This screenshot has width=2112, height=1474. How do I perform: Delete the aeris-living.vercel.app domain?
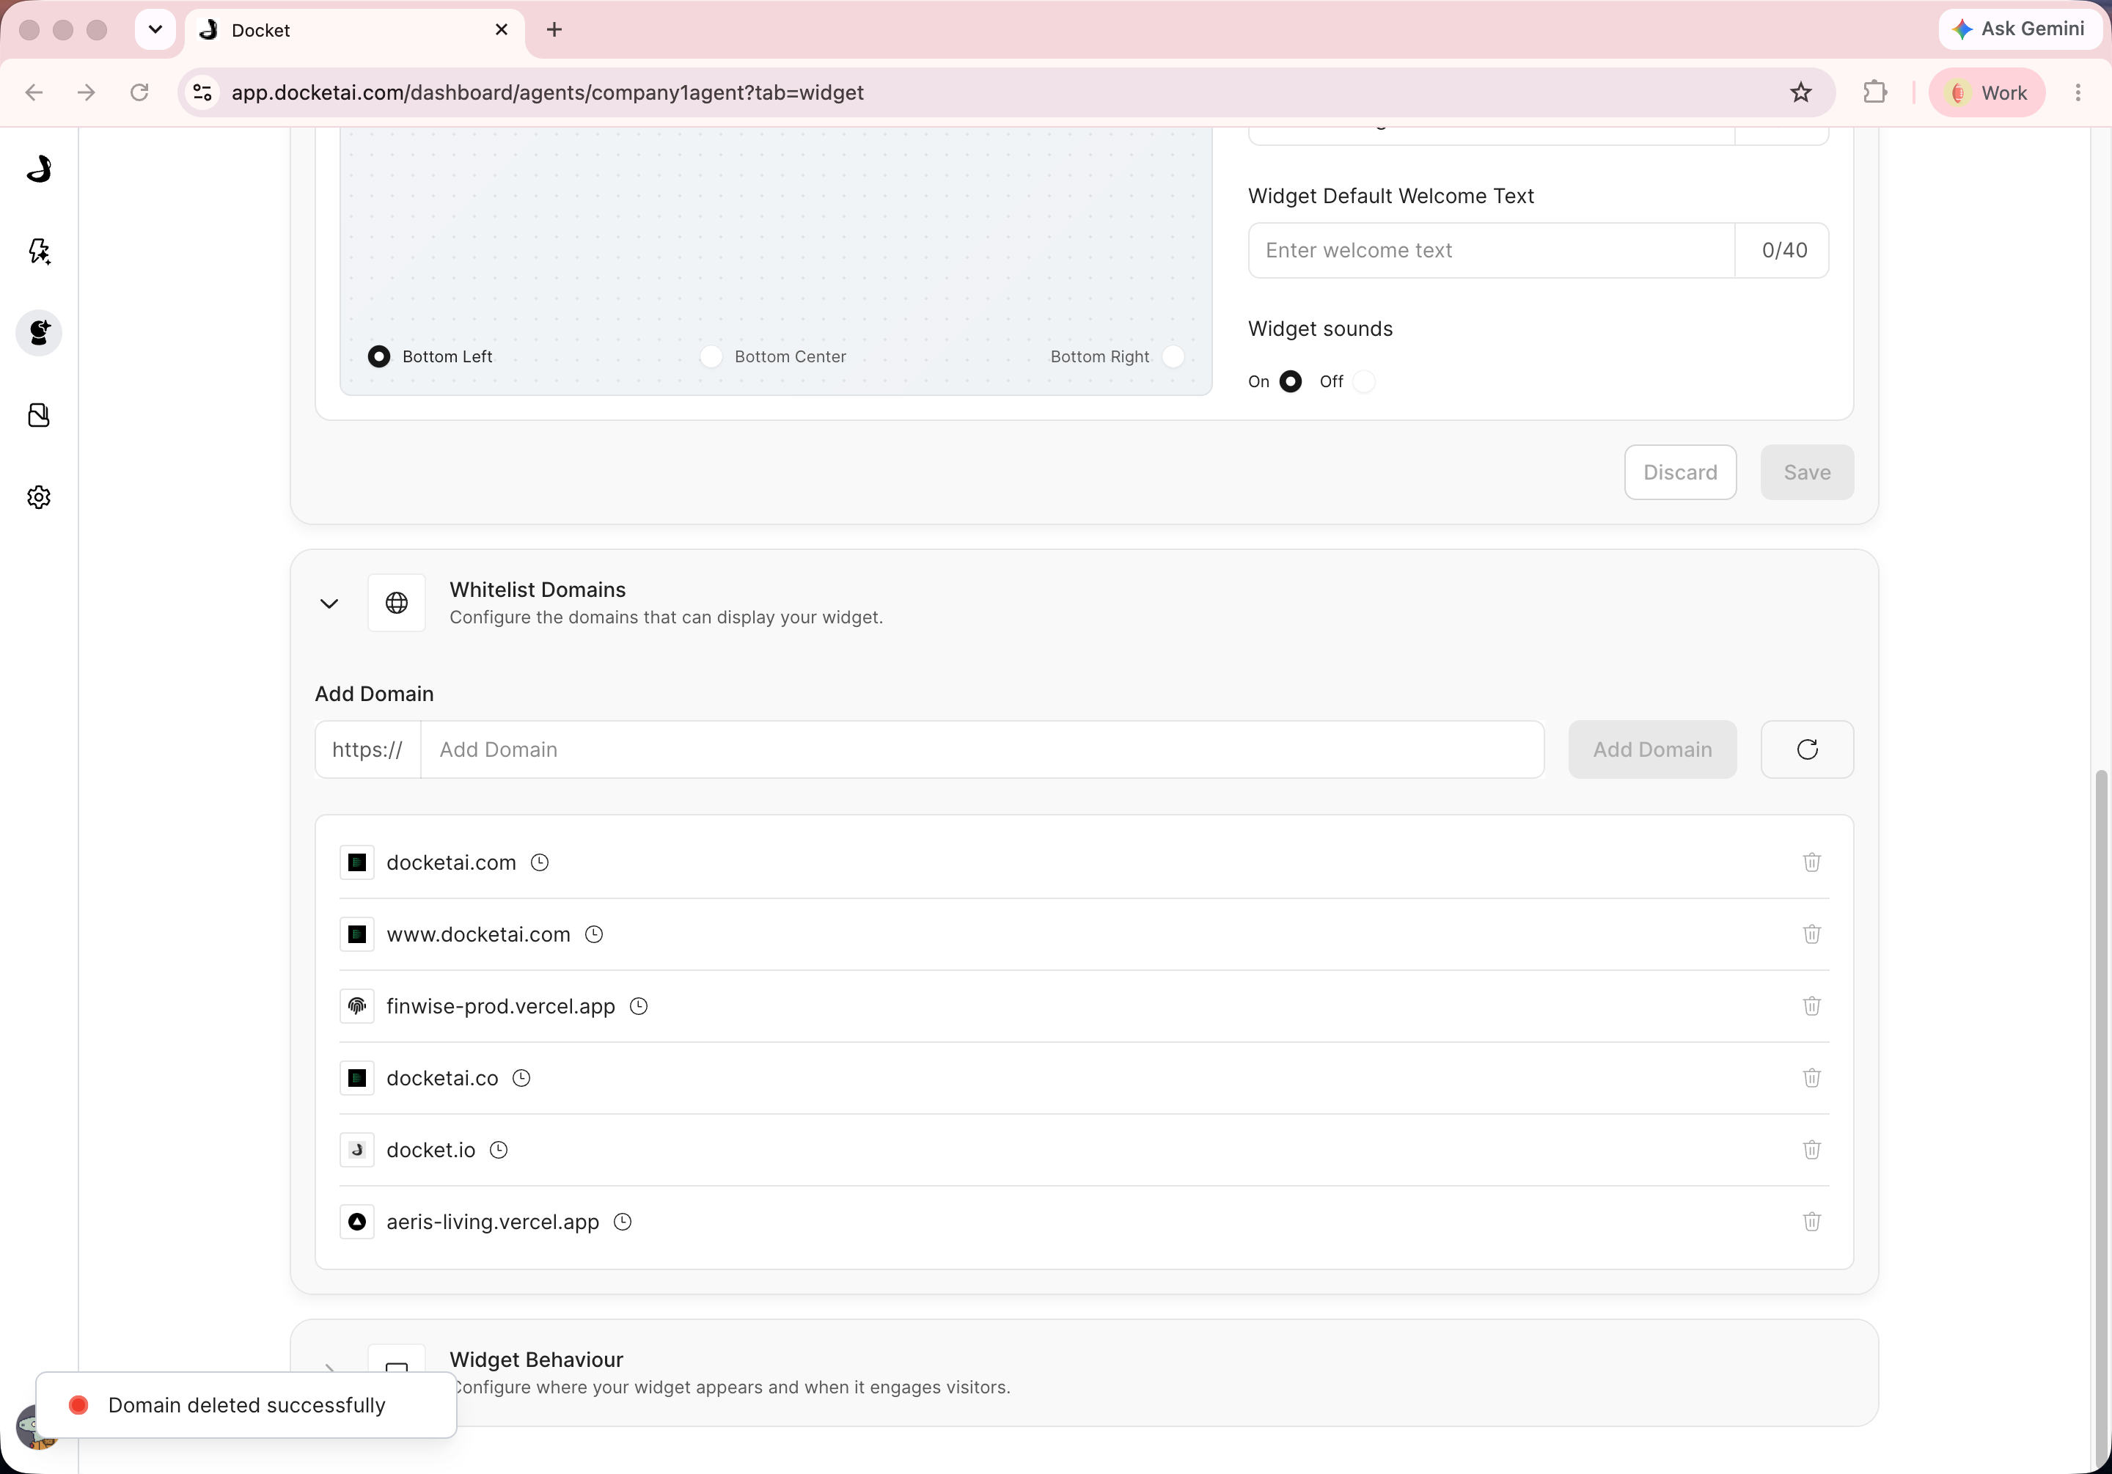[x=1811, y=1221]
